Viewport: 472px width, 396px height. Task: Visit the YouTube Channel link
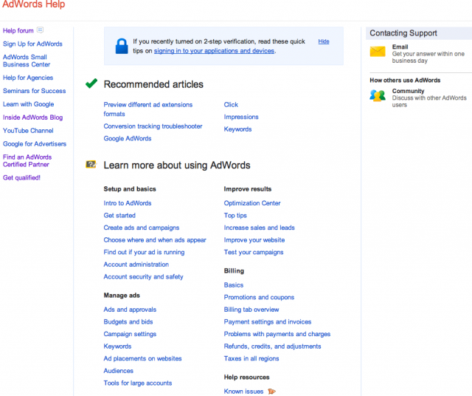click(x=28, y=131)
